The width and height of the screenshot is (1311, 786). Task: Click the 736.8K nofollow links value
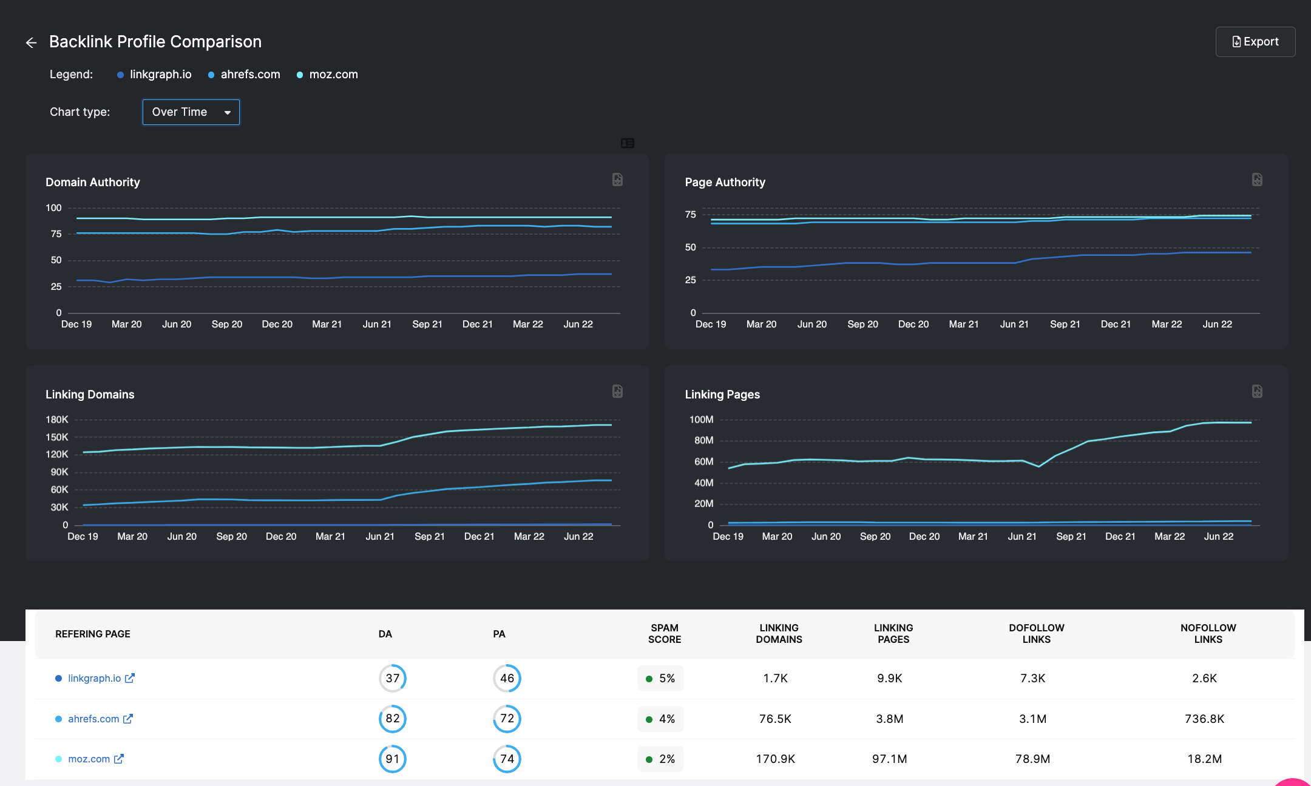(1205, 719)
